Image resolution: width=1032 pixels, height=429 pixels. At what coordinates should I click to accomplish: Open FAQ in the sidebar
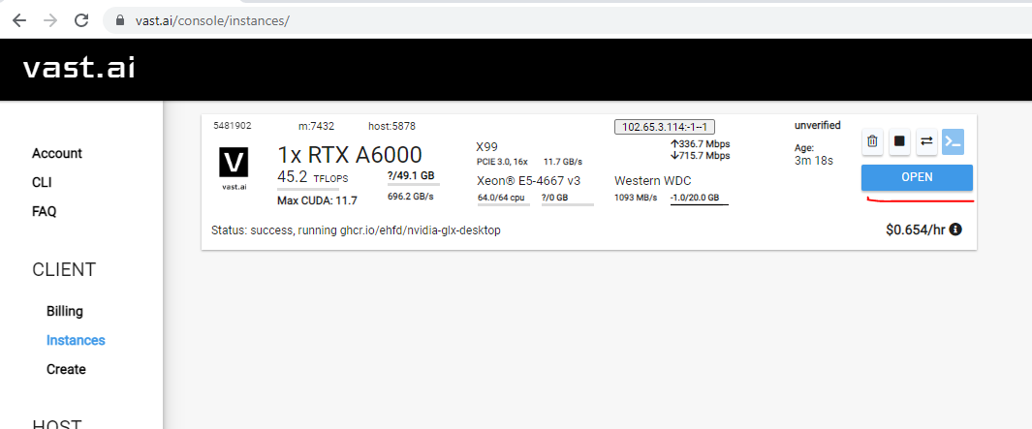45,211
